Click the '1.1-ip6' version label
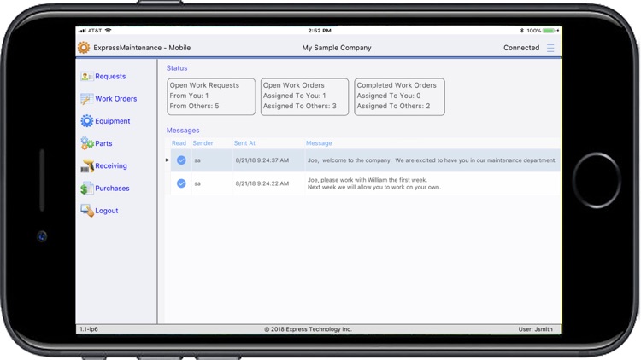 click(x=89, y=329)
